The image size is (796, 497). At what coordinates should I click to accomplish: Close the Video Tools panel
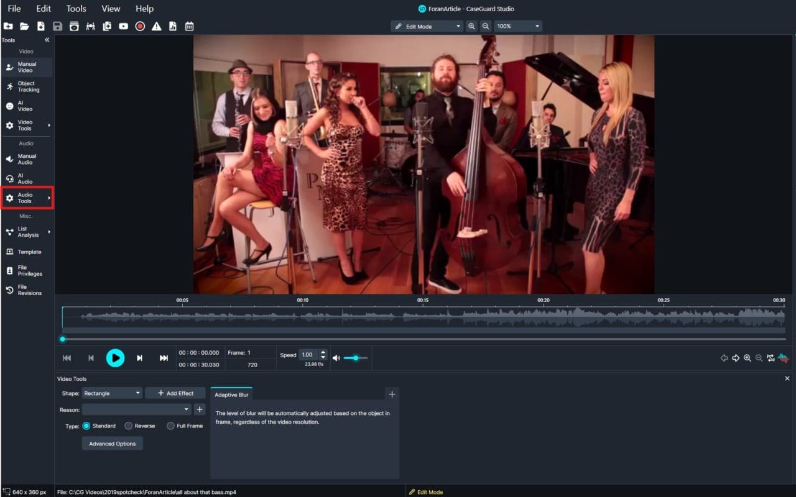(x=787, y=378)
